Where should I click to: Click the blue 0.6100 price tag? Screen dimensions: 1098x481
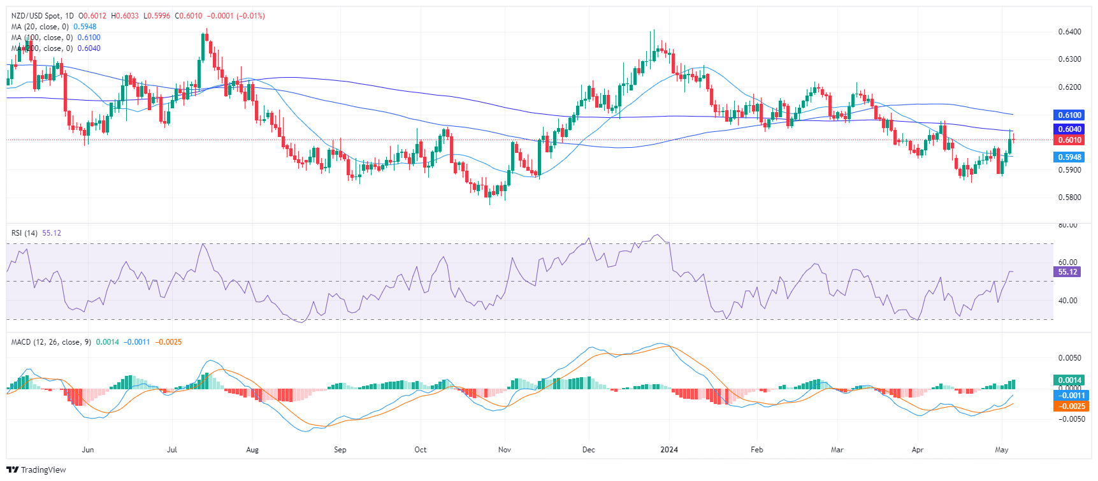pyautogui.click(x=1069, y=115)
